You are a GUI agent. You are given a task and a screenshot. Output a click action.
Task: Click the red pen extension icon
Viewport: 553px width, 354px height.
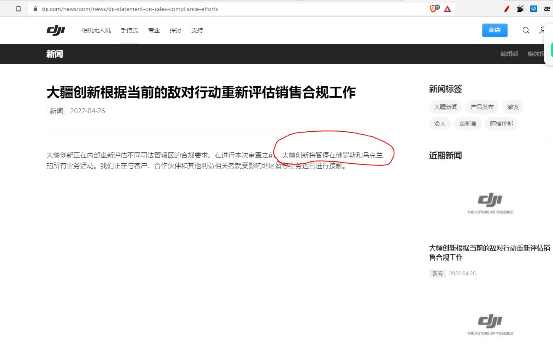[507, 9]
